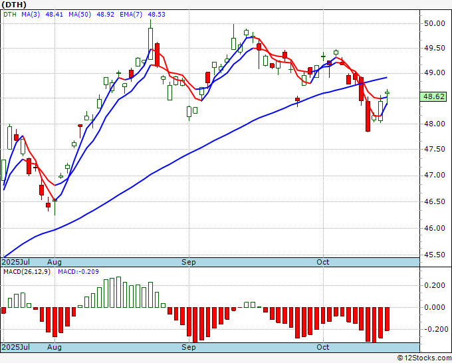Click the MA(3) value 48.41
This screenshot has height=363, width=452.
coord(55,15)
